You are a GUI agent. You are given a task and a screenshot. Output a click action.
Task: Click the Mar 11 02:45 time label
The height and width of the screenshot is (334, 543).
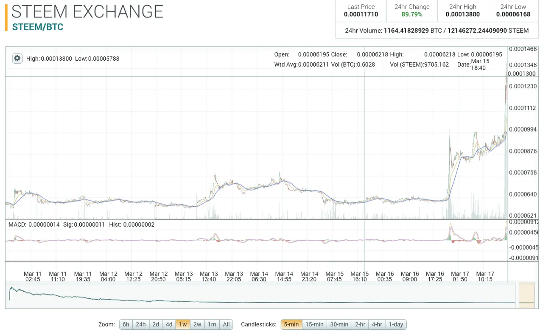click(x=33, y=276)
